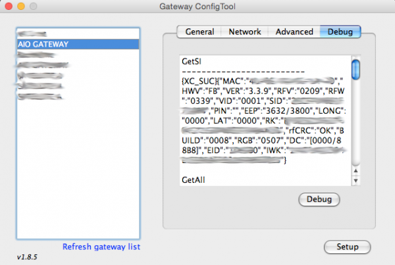This screenshot has width=395, height=265.
Task: Select the Debug tab
Action: (x=340, y=32)
